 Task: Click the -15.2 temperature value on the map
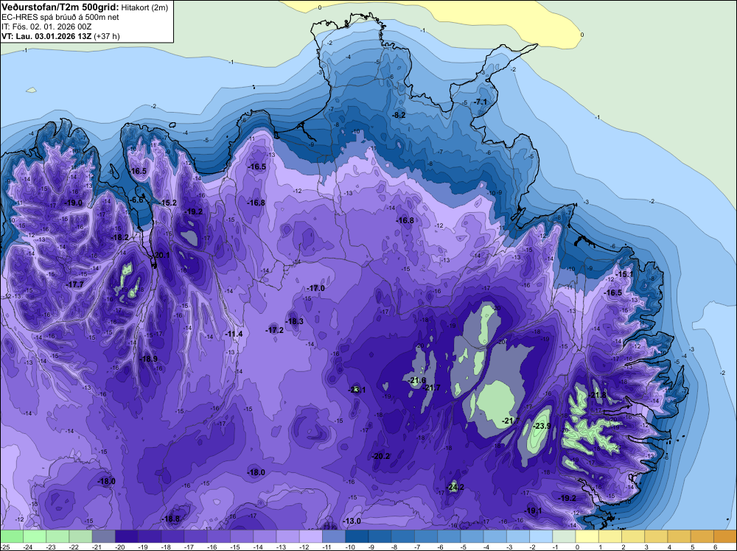point(168,203)
